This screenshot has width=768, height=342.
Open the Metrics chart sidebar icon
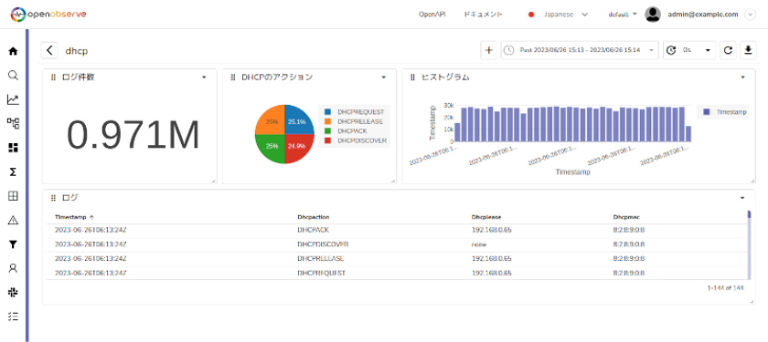click(x=13, y=99)
